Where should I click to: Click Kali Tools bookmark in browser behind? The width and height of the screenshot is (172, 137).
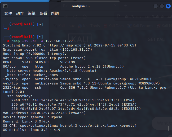tap(89, 26)
